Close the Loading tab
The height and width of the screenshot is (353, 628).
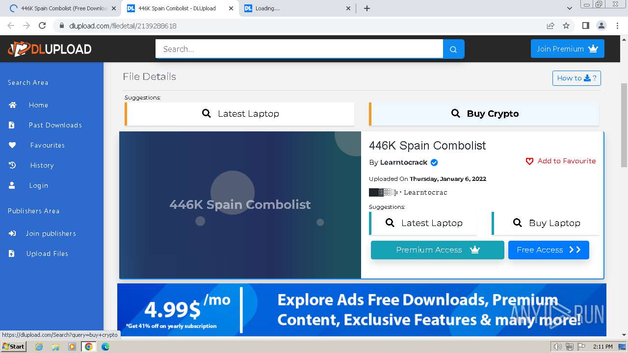(x=348, y=8)
